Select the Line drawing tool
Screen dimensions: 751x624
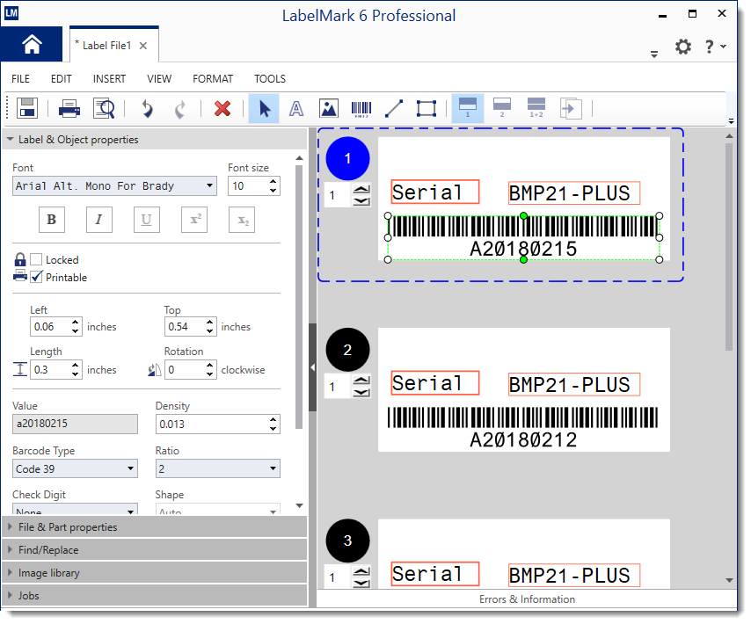394,108
